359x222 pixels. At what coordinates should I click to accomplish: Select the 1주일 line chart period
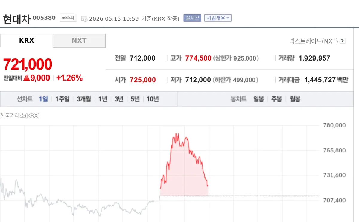click(62, 99)
